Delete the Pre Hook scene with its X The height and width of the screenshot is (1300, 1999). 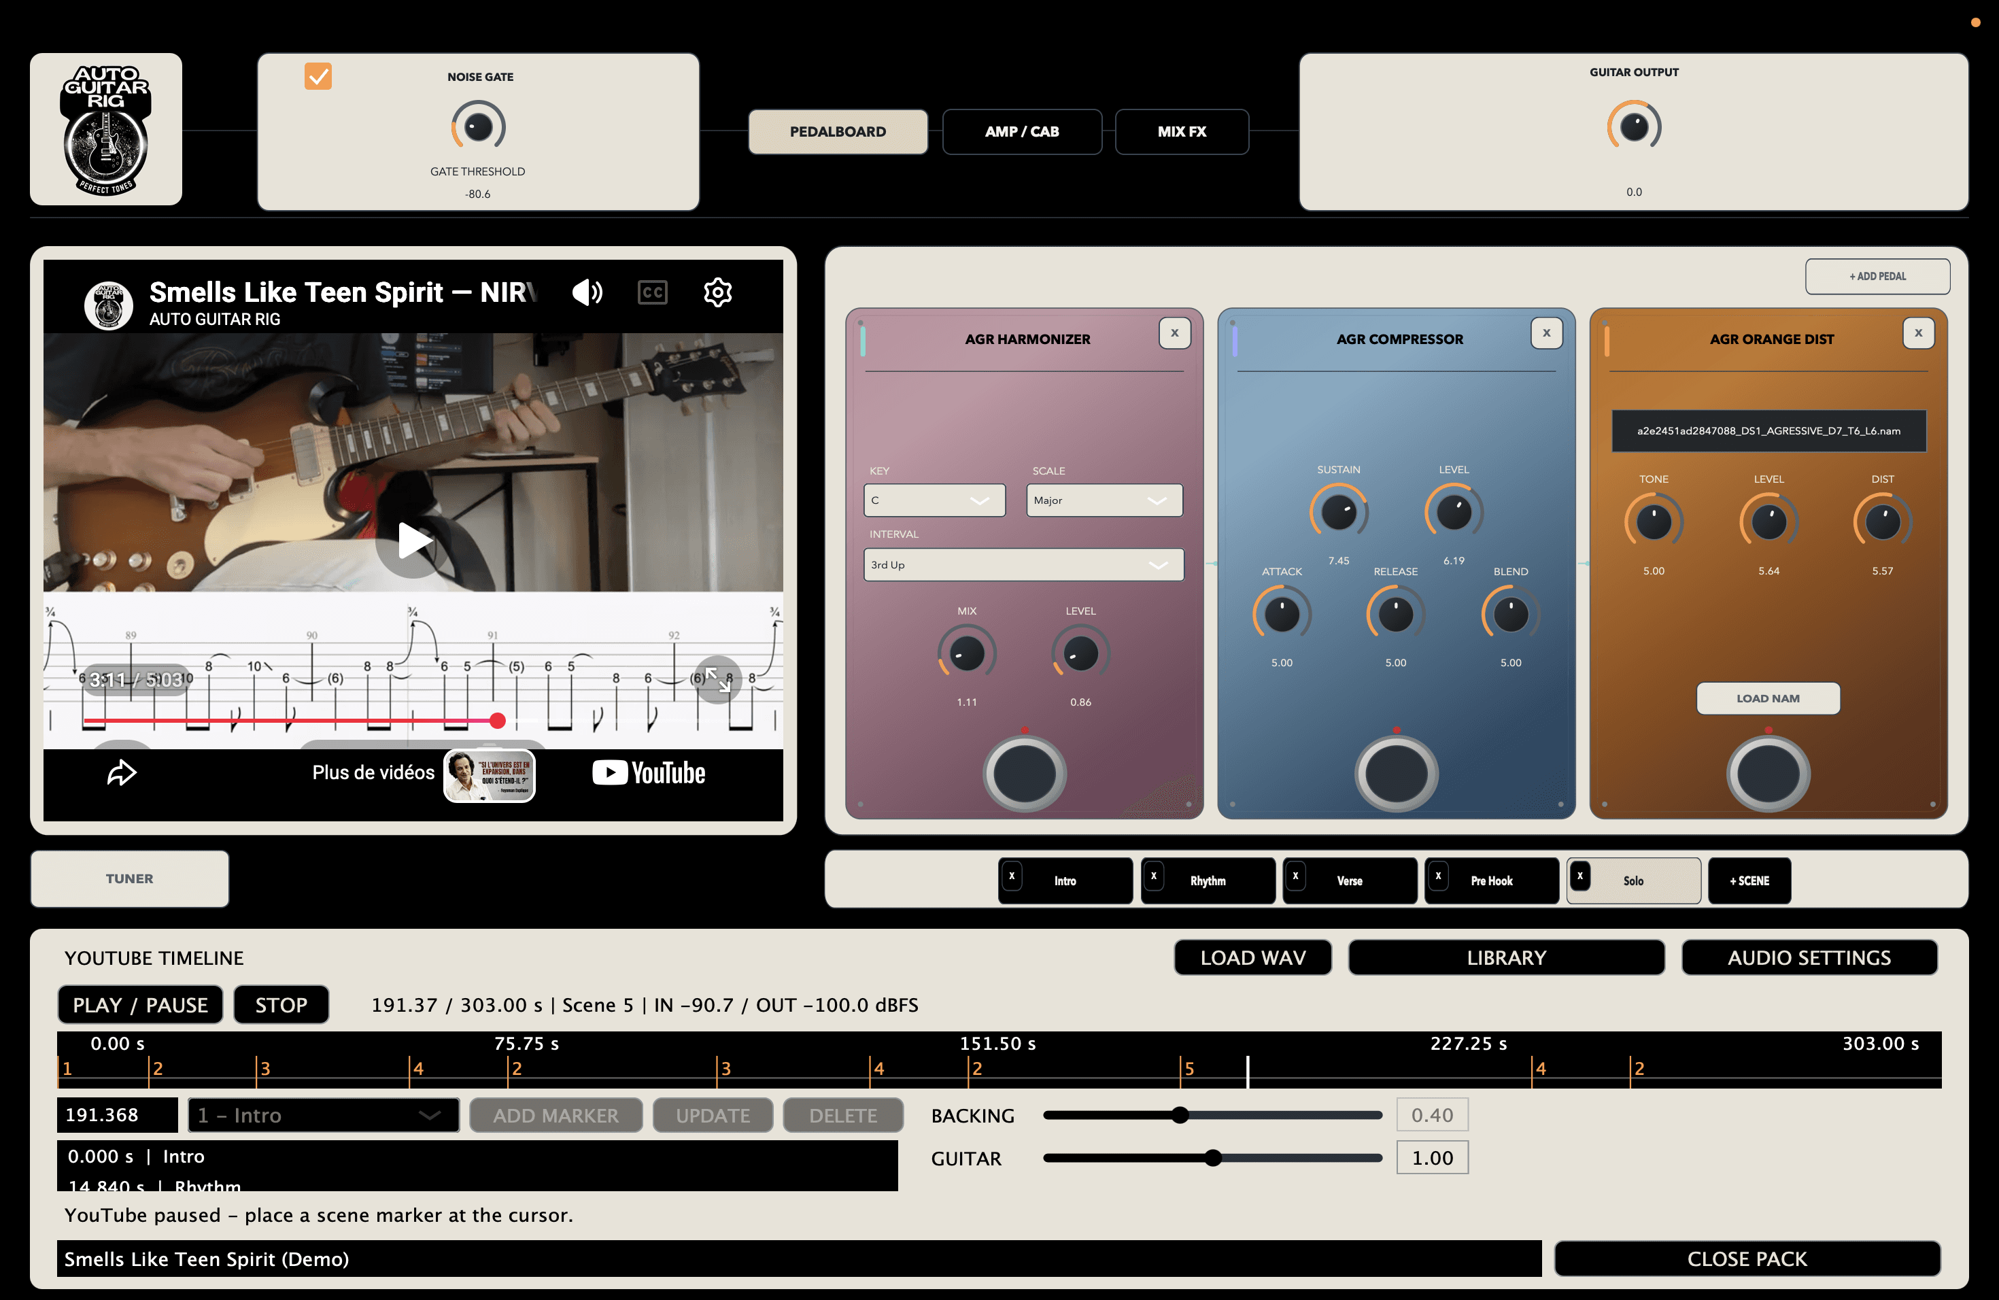[1438, 876]
